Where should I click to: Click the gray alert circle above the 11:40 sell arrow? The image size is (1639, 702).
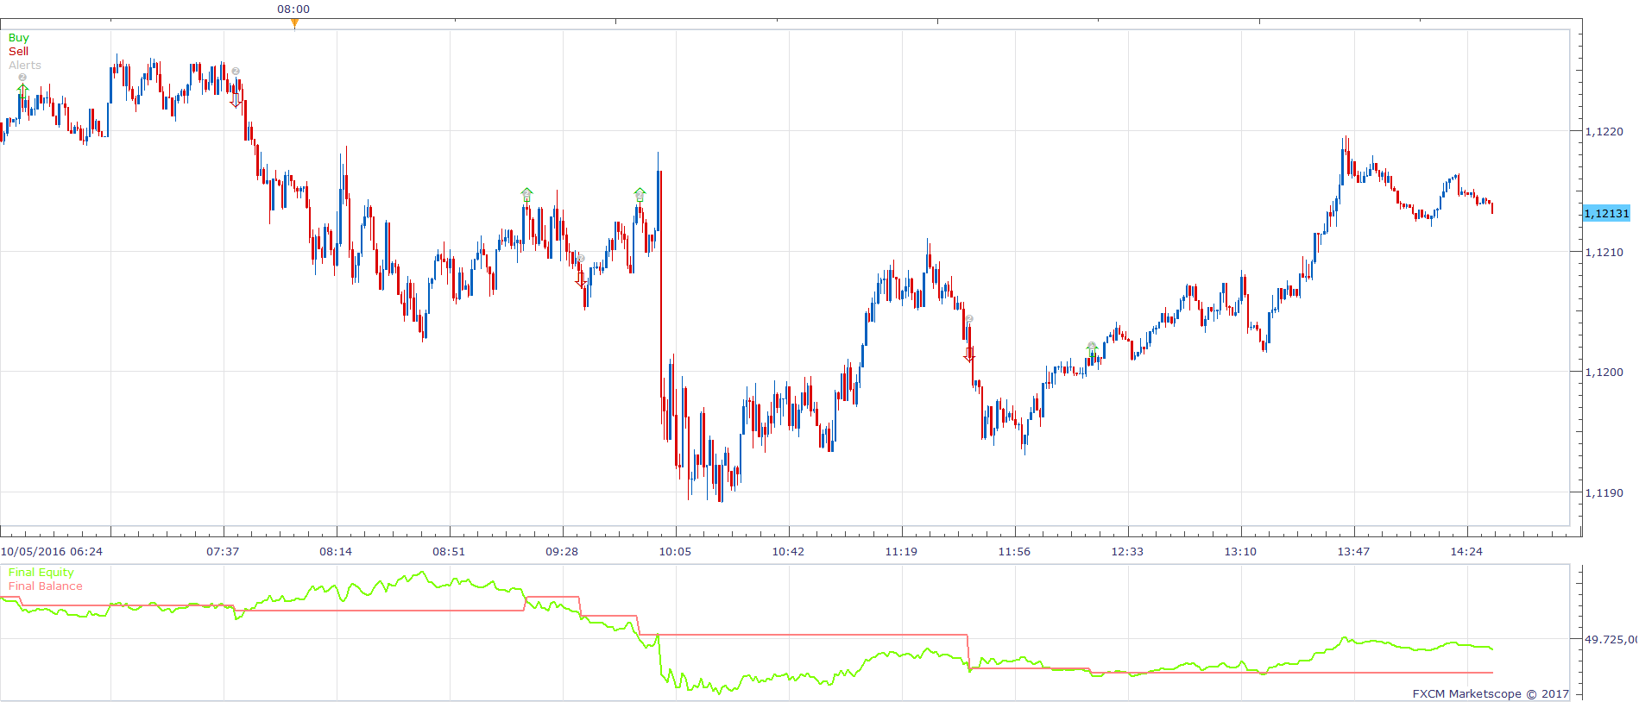click(969, 319)
